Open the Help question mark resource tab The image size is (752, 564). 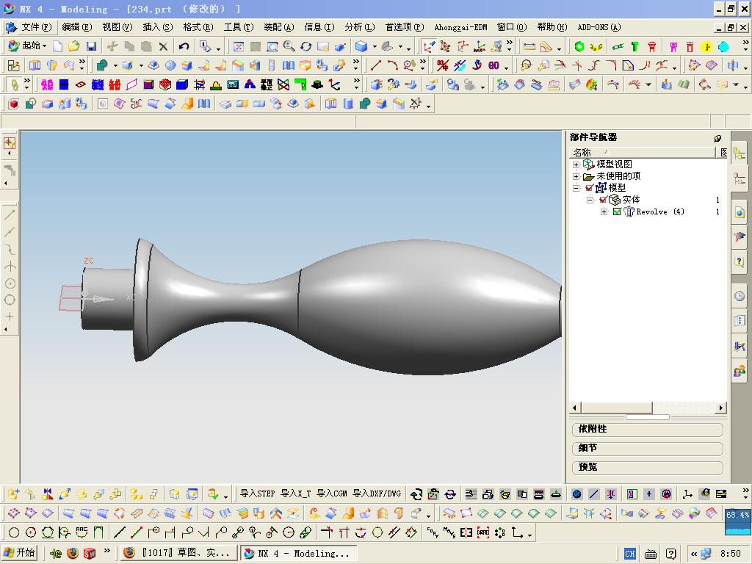click(x=739, y=261)
